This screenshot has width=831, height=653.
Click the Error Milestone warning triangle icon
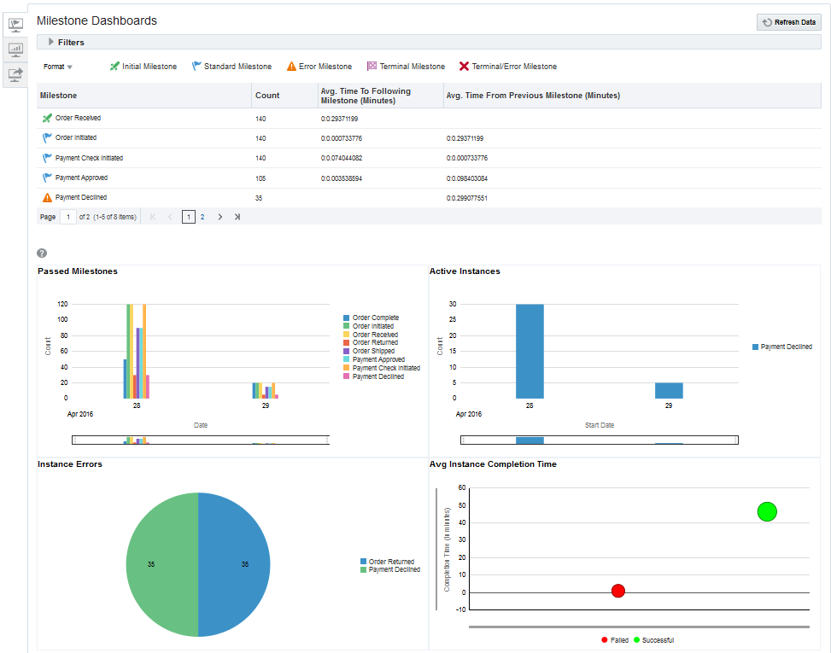291,67
